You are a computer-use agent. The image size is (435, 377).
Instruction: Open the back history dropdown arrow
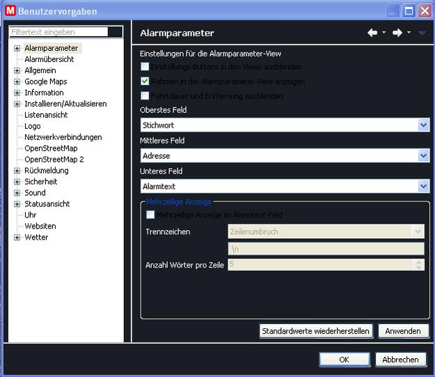click(383, 33)
